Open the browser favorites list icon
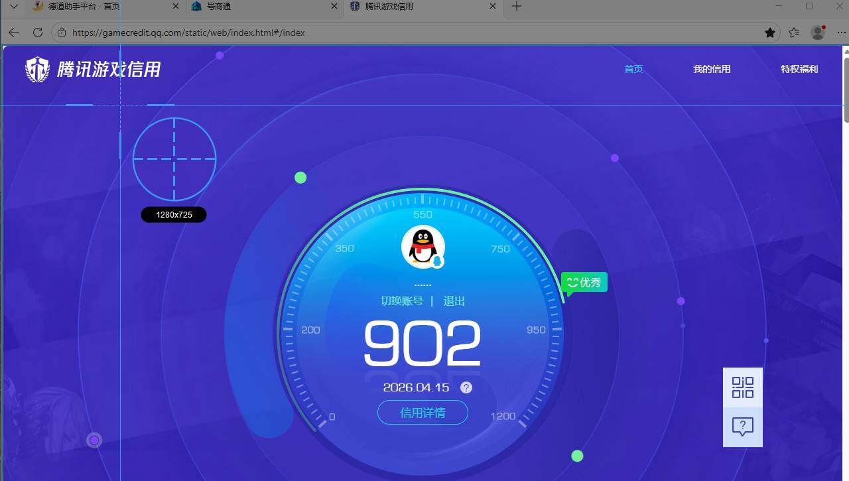This screenshot has height=481, width=849. coord(794,33)
